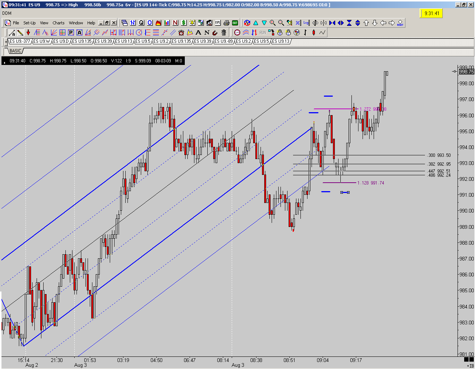Screen dimensions: 476x369
Task: Open the File menu
Action: click(16, 23)
